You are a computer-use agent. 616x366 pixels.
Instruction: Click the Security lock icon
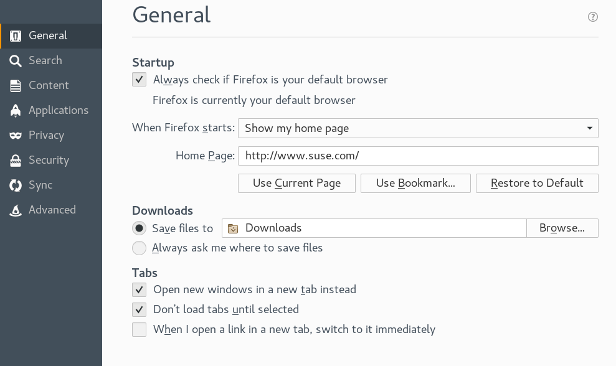pos(16,160)
